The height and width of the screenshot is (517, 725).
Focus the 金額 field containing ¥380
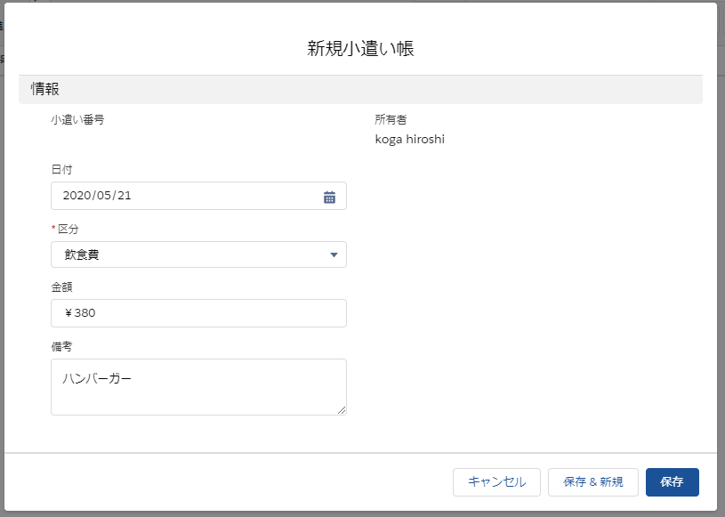(198, 313)
